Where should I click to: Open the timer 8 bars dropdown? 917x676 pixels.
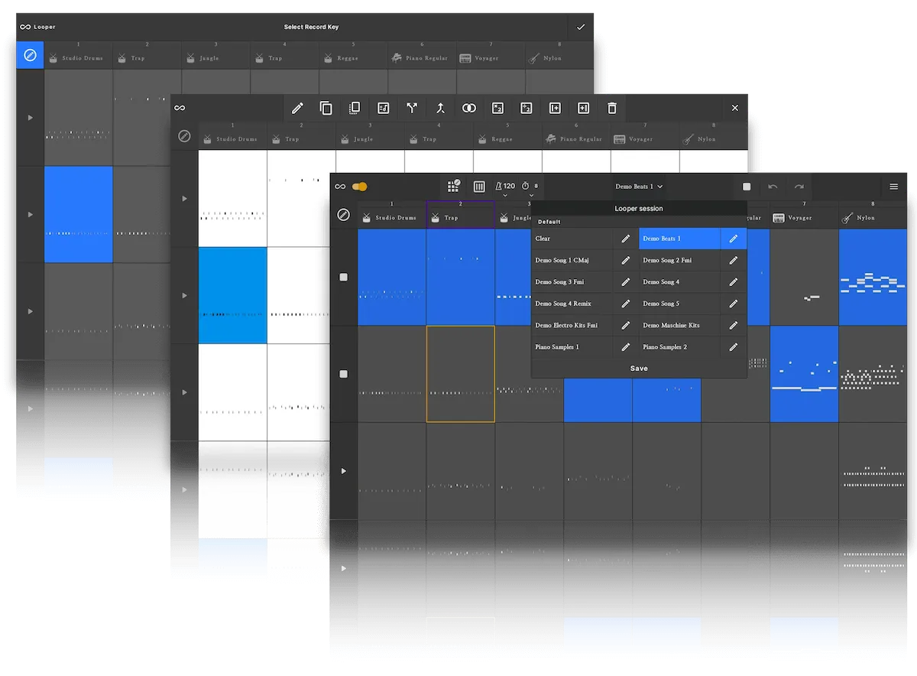click(531, 188)
